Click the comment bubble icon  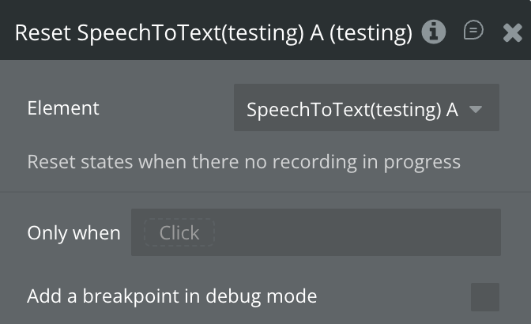click(x=473, y=31)
